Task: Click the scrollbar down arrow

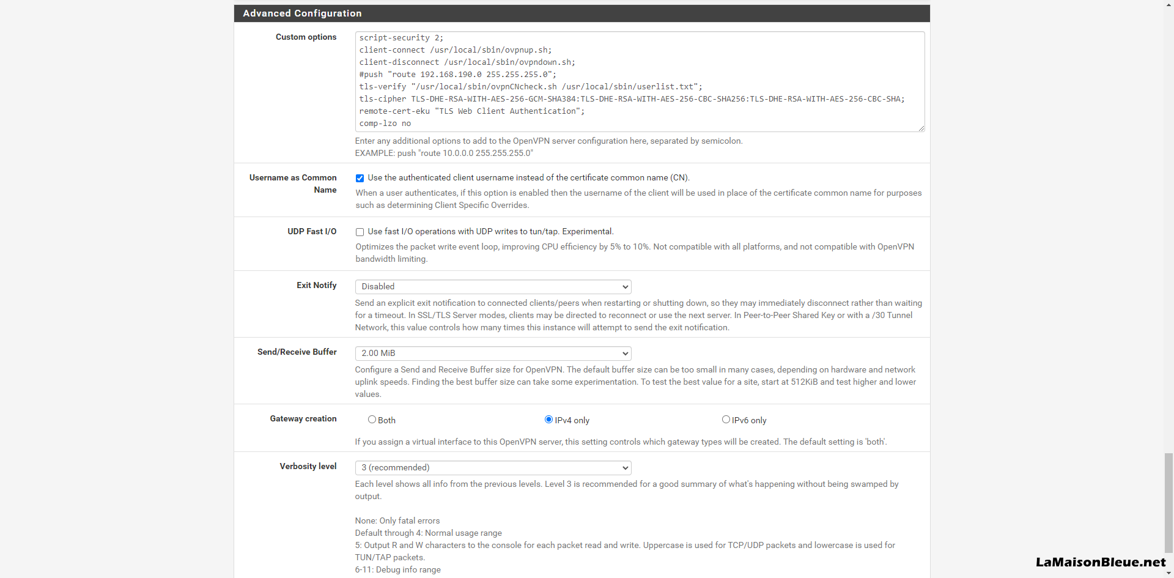Action: tap(1168, 573)
